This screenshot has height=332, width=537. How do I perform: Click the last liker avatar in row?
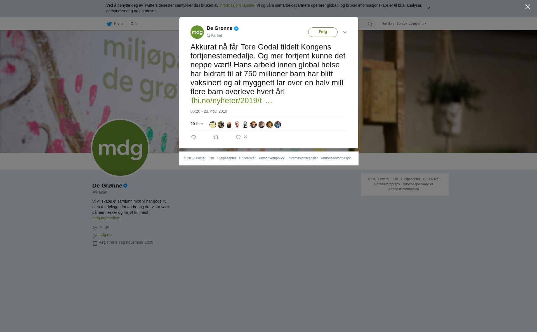pyautogui.click(x=278, y=125)
